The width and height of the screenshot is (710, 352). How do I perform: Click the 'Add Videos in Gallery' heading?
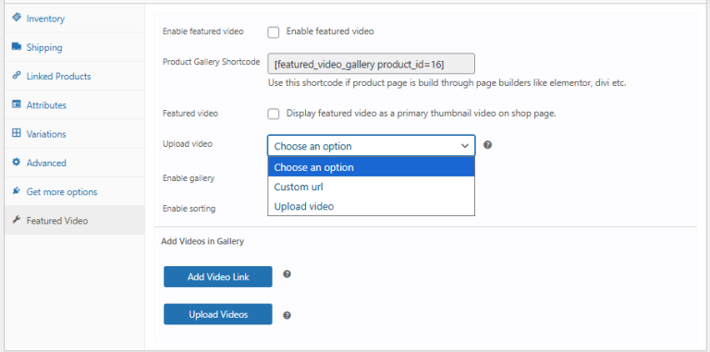(202, 241)
